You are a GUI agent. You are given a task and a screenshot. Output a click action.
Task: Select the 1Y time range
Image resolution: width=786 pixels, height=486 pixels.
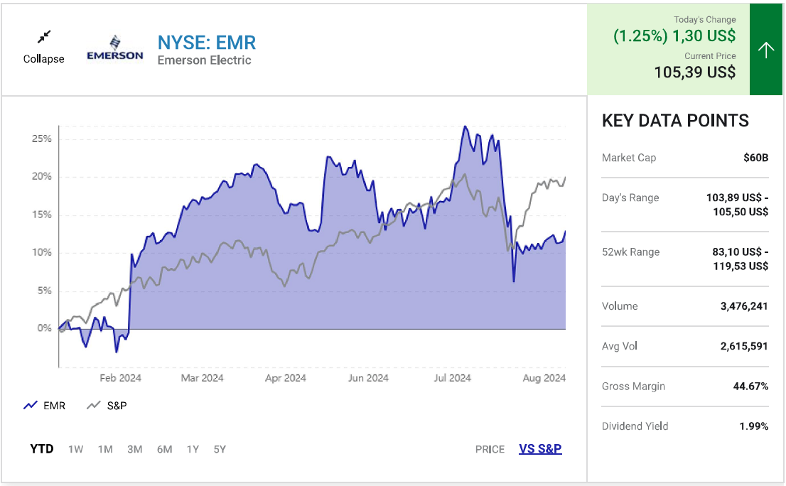click(193, 449)
